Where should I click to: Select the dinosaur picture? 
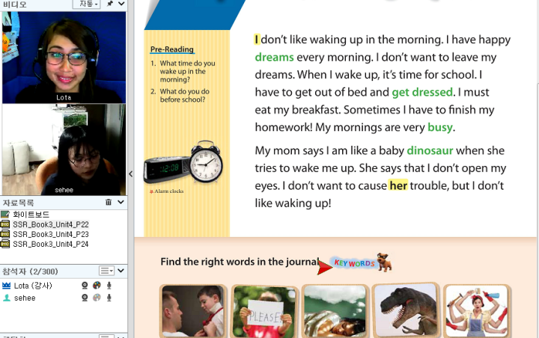point(406,310)
